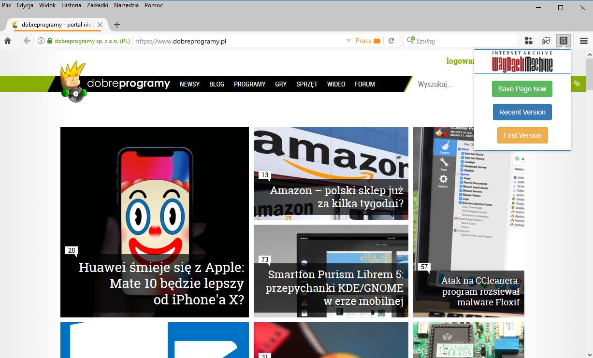Viewport: 593px width, 358px height.
Task: Open PROGRAMY in site navigation
Action: 250,84
